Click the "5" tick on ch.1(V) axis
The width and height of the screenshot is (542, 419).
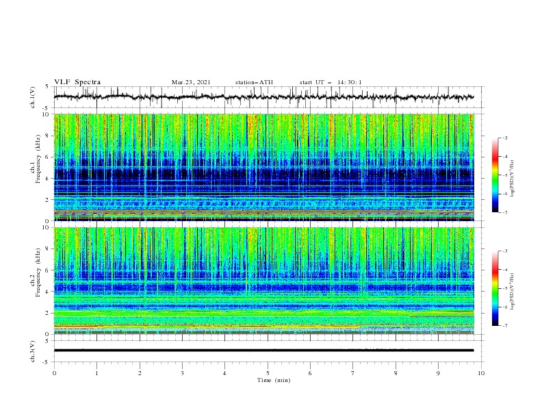(48, 87)
